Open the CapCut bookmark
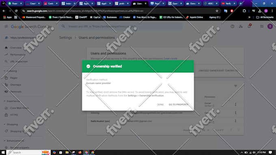Image resolution: width=276 pixels, height=155 pixels. 95,17
